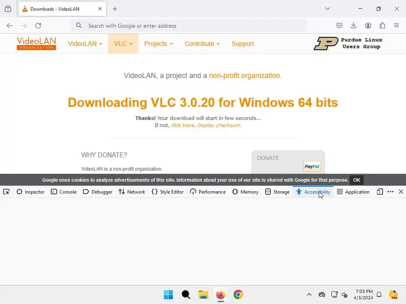Image resolution: width=406 pixels, height=304 pixels.
Task: Expand the VideoLAN dropdown menu
Action: point(85,44)
